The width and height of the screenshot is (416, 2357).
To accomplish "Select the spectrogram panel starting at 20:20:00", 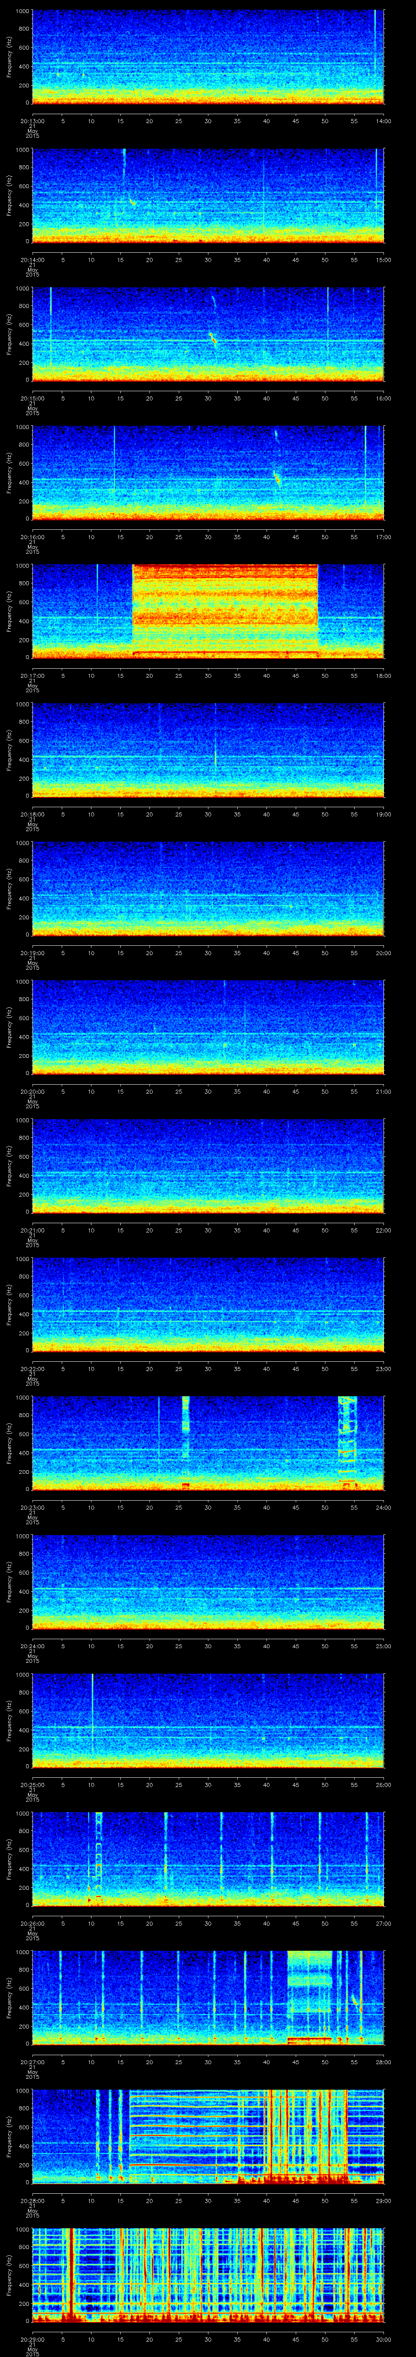I will tap(208, 1027).
